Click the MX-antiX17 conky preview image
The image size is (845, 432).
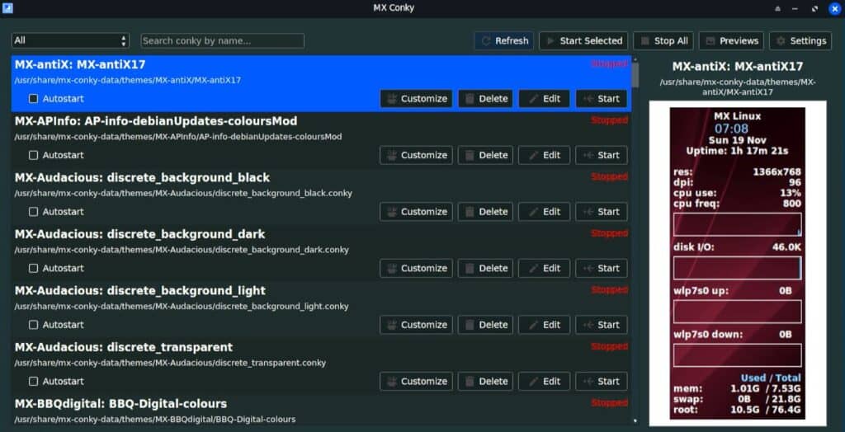click(x=737, y=263)
